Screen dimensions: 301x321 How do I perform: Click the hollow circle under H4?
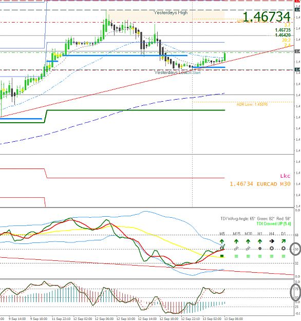coord(272,249)
